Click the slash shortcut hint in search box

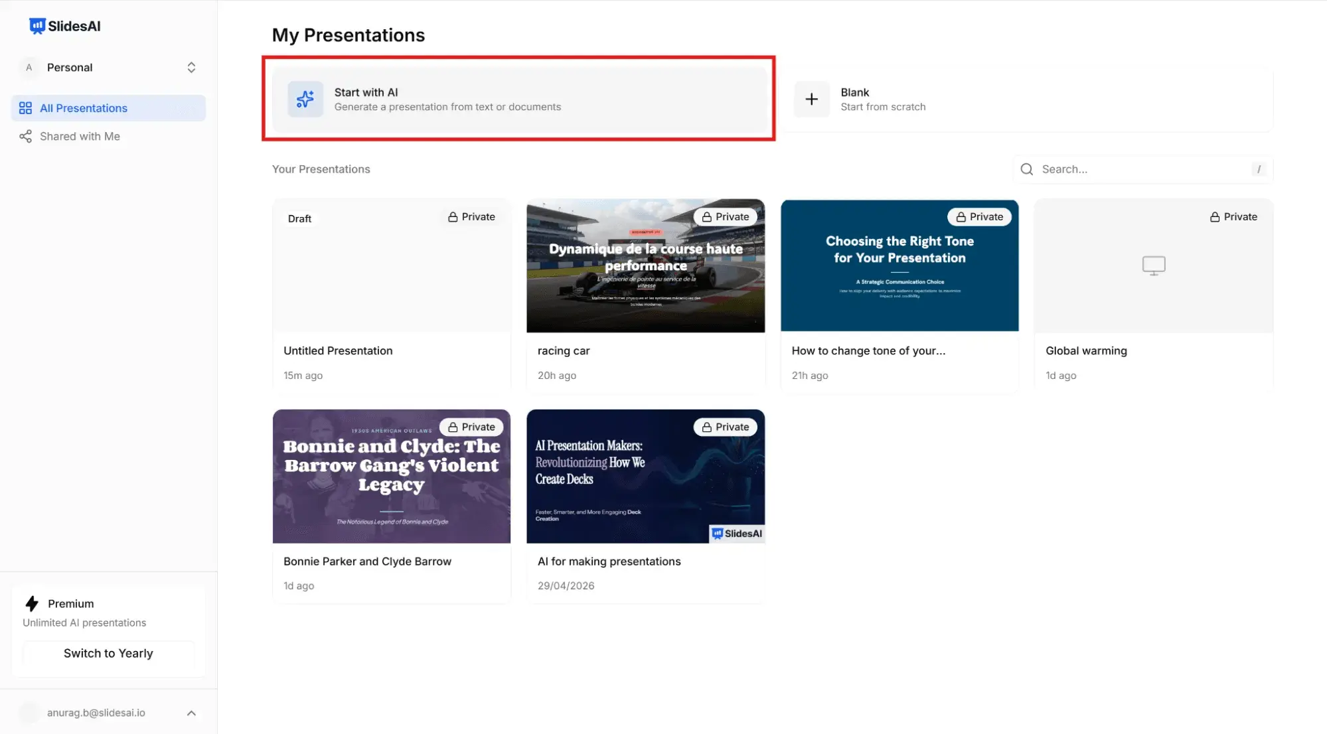(x=1258, y=169)
